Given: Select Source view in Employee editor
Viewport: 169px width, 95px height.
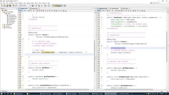Looking at the screenshot, I should [20, 11].
